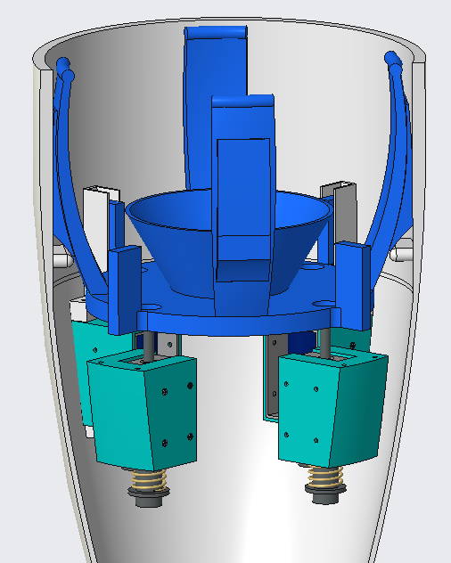Pick the coil spring under the left teal block
The width and height of the screenshot is (451, 563).
coord(149,479)
